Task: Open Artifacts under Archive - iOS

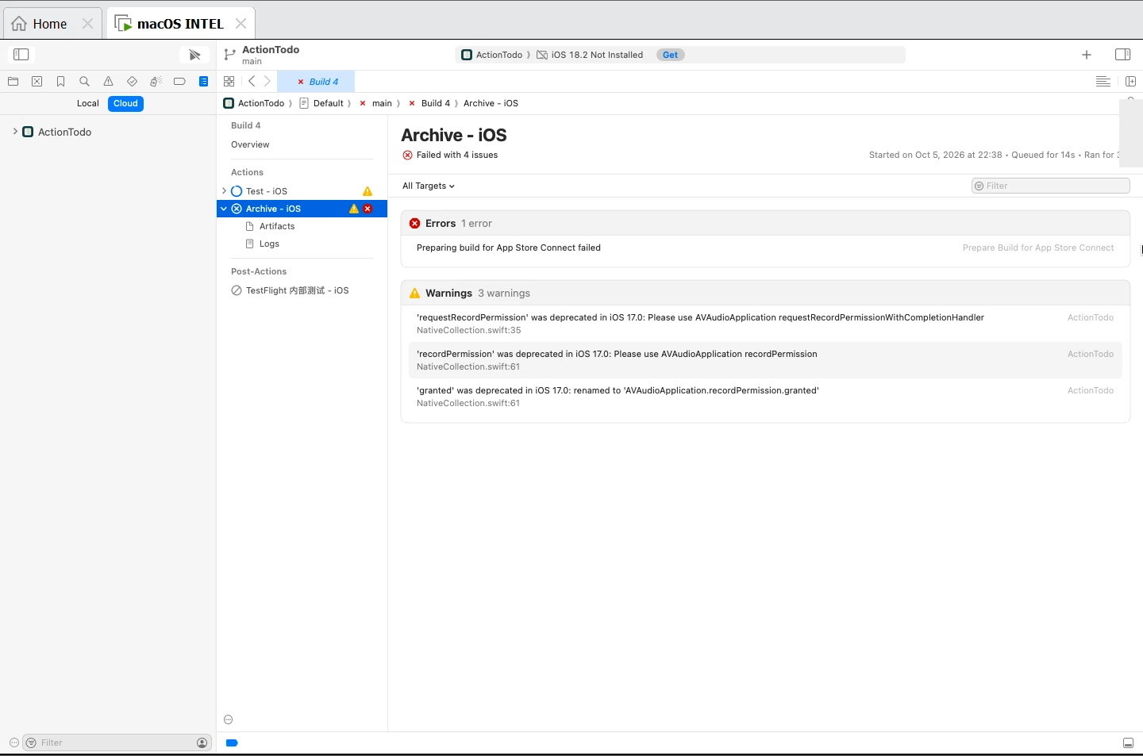Action: pyautogui.click(x=277, y=226)
